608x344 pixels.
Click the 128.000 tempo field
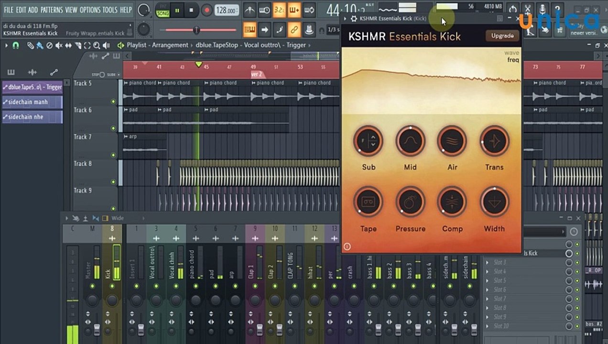point(227,10)
